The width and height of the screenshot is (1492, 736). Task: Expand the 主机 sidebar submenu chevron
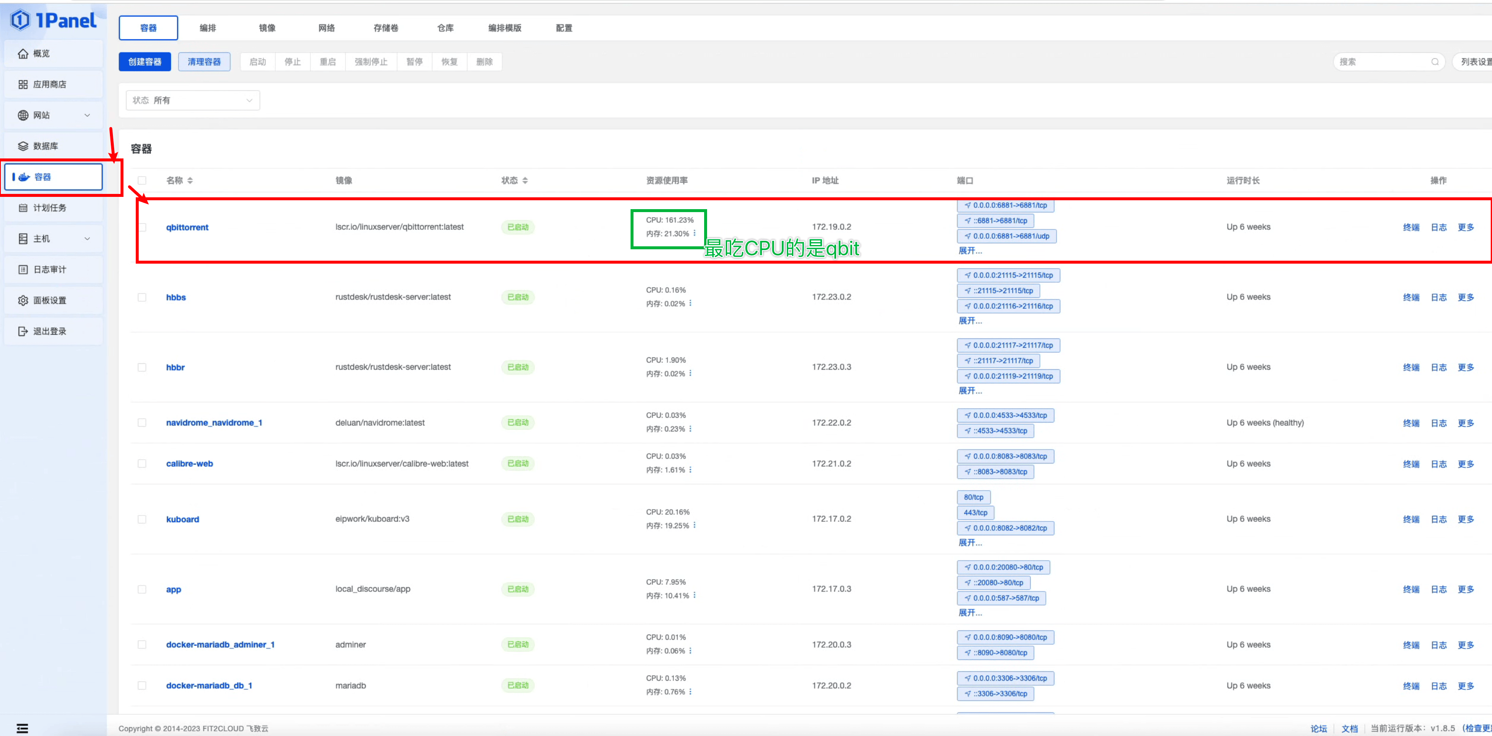coord(88,238)
